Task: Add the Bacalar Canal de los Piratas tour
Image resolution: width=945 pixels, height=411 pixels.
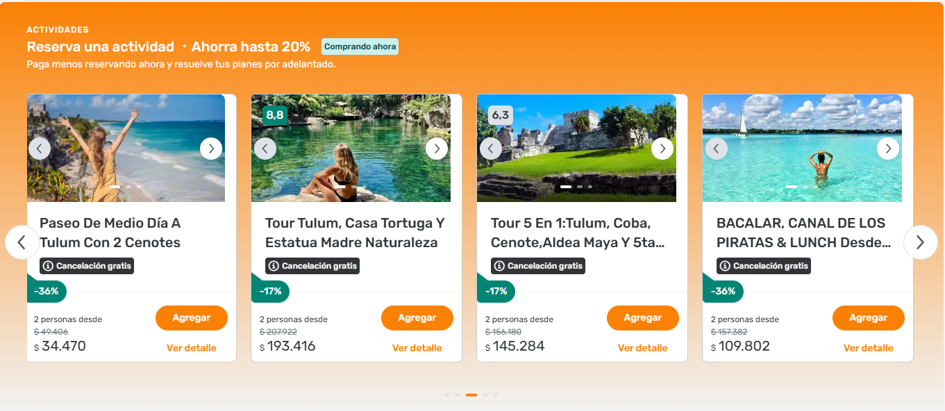Action: pos(868,318)
